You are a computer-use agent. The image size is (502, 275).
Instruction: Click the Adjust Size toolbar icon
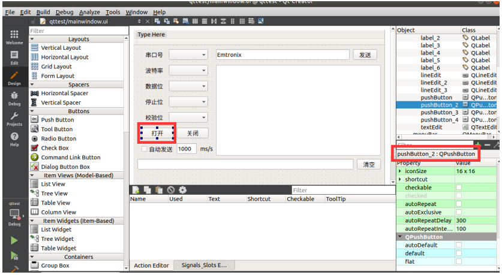261,21
